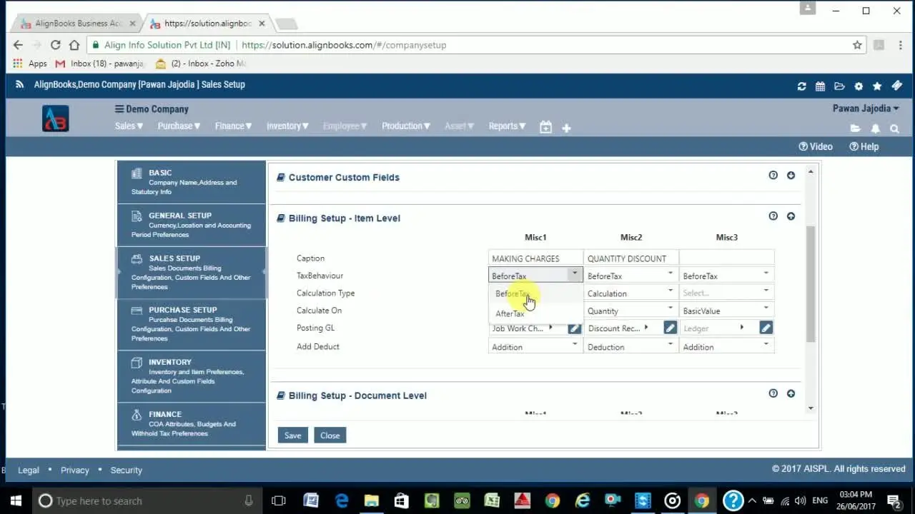The width and height of the screenshot is (915, 514).
Task: Open the Help link
Action: tap(864, 146)
